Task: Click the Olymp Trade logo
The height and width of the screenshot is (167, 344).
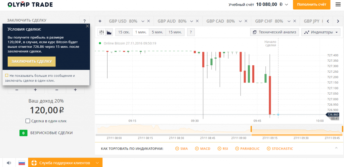Action: pyautogui.click(x=30, y=5)
